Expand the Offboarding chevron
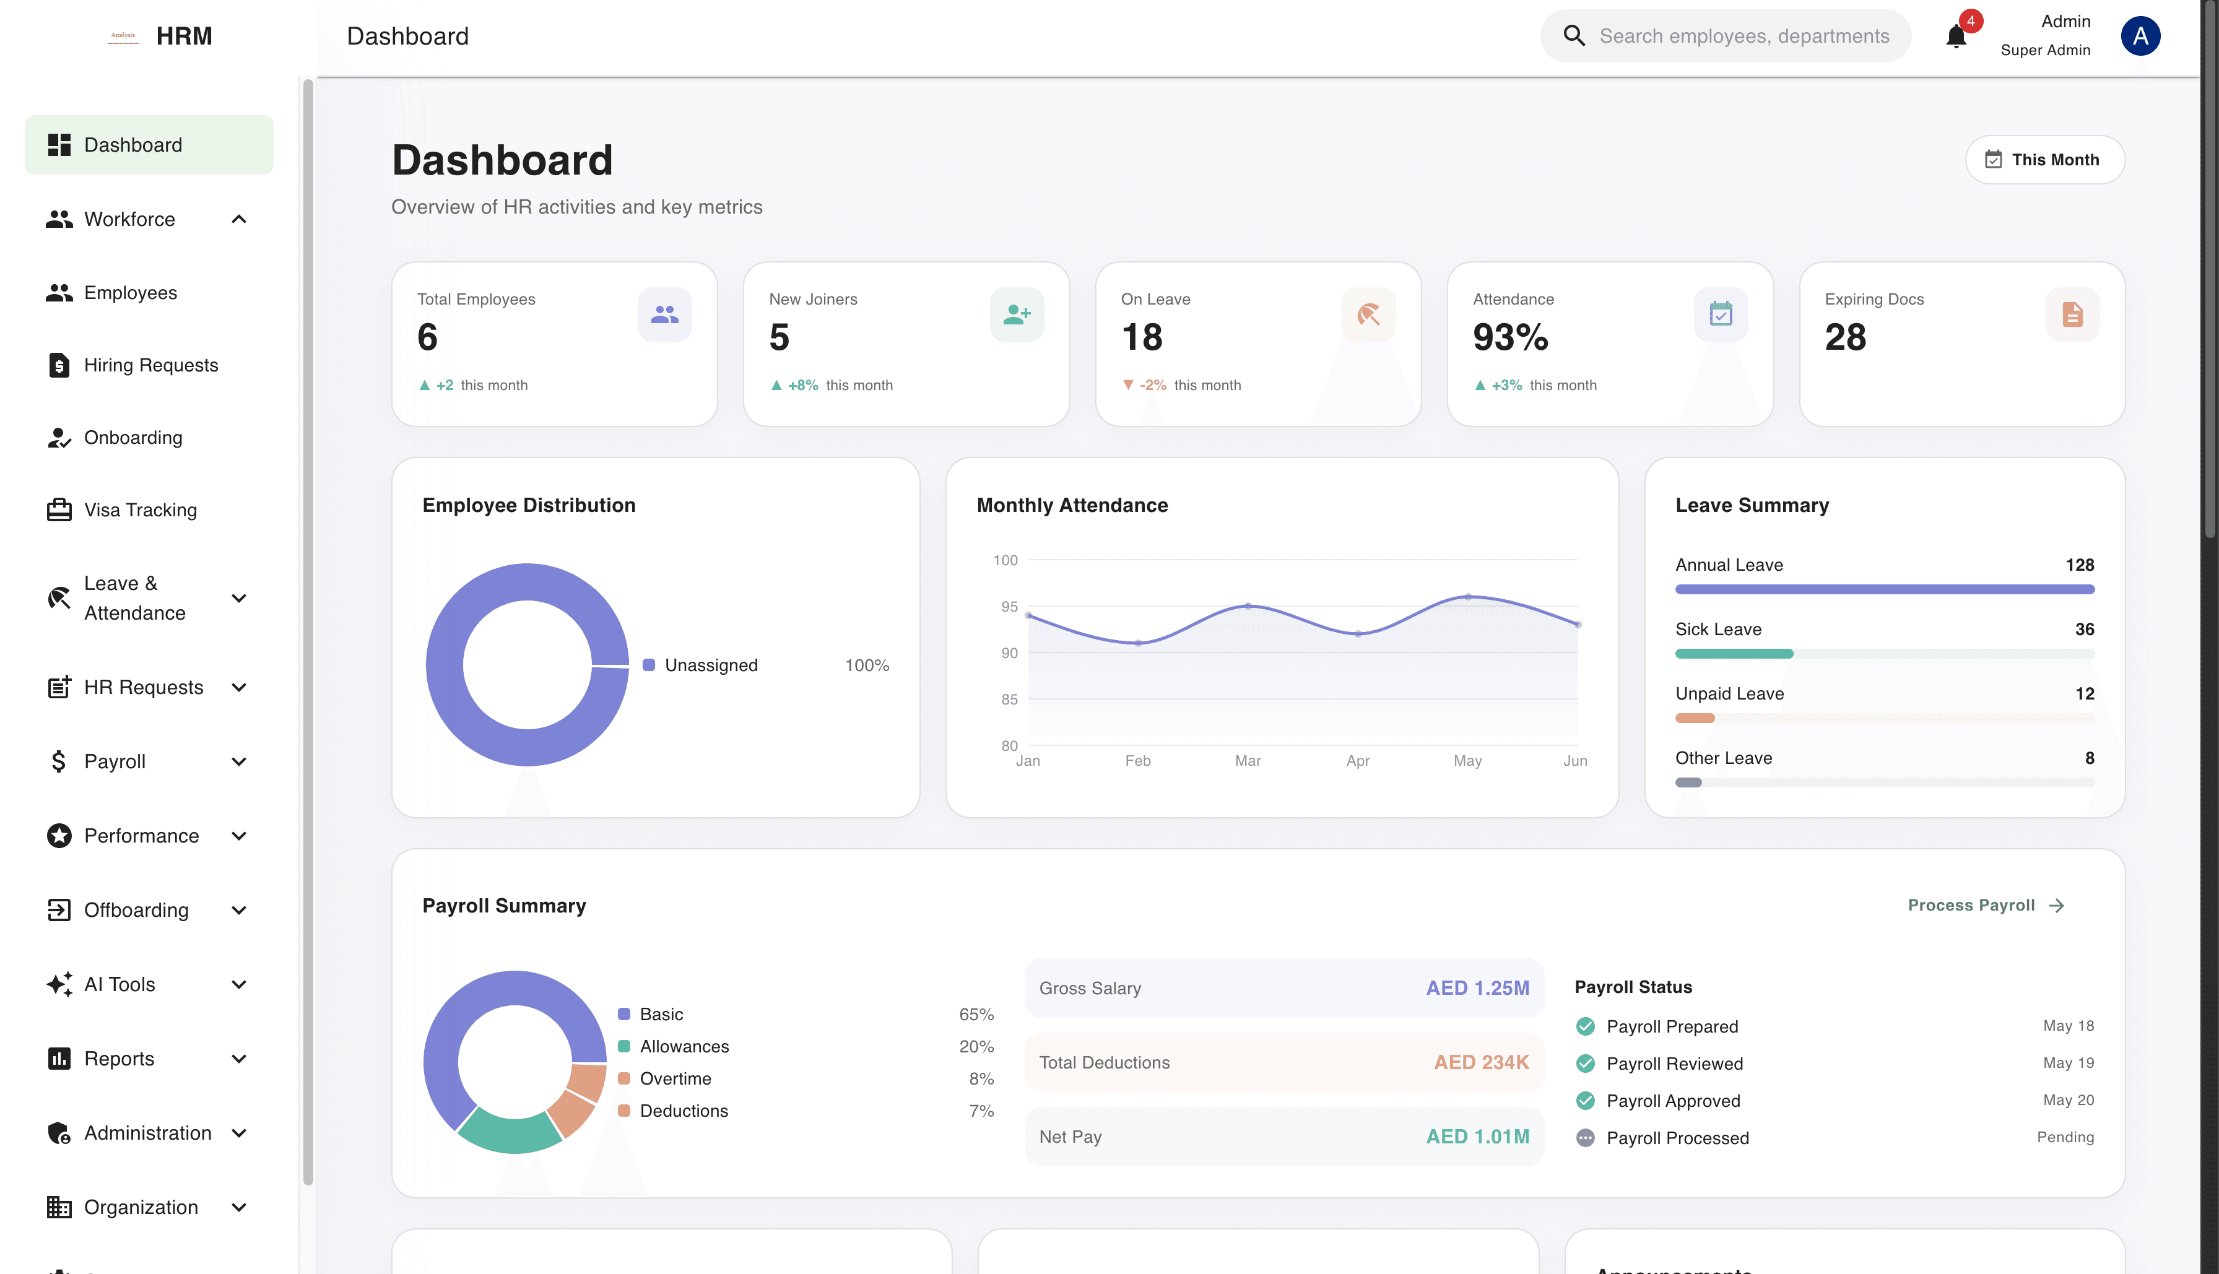 coord(239,910)
